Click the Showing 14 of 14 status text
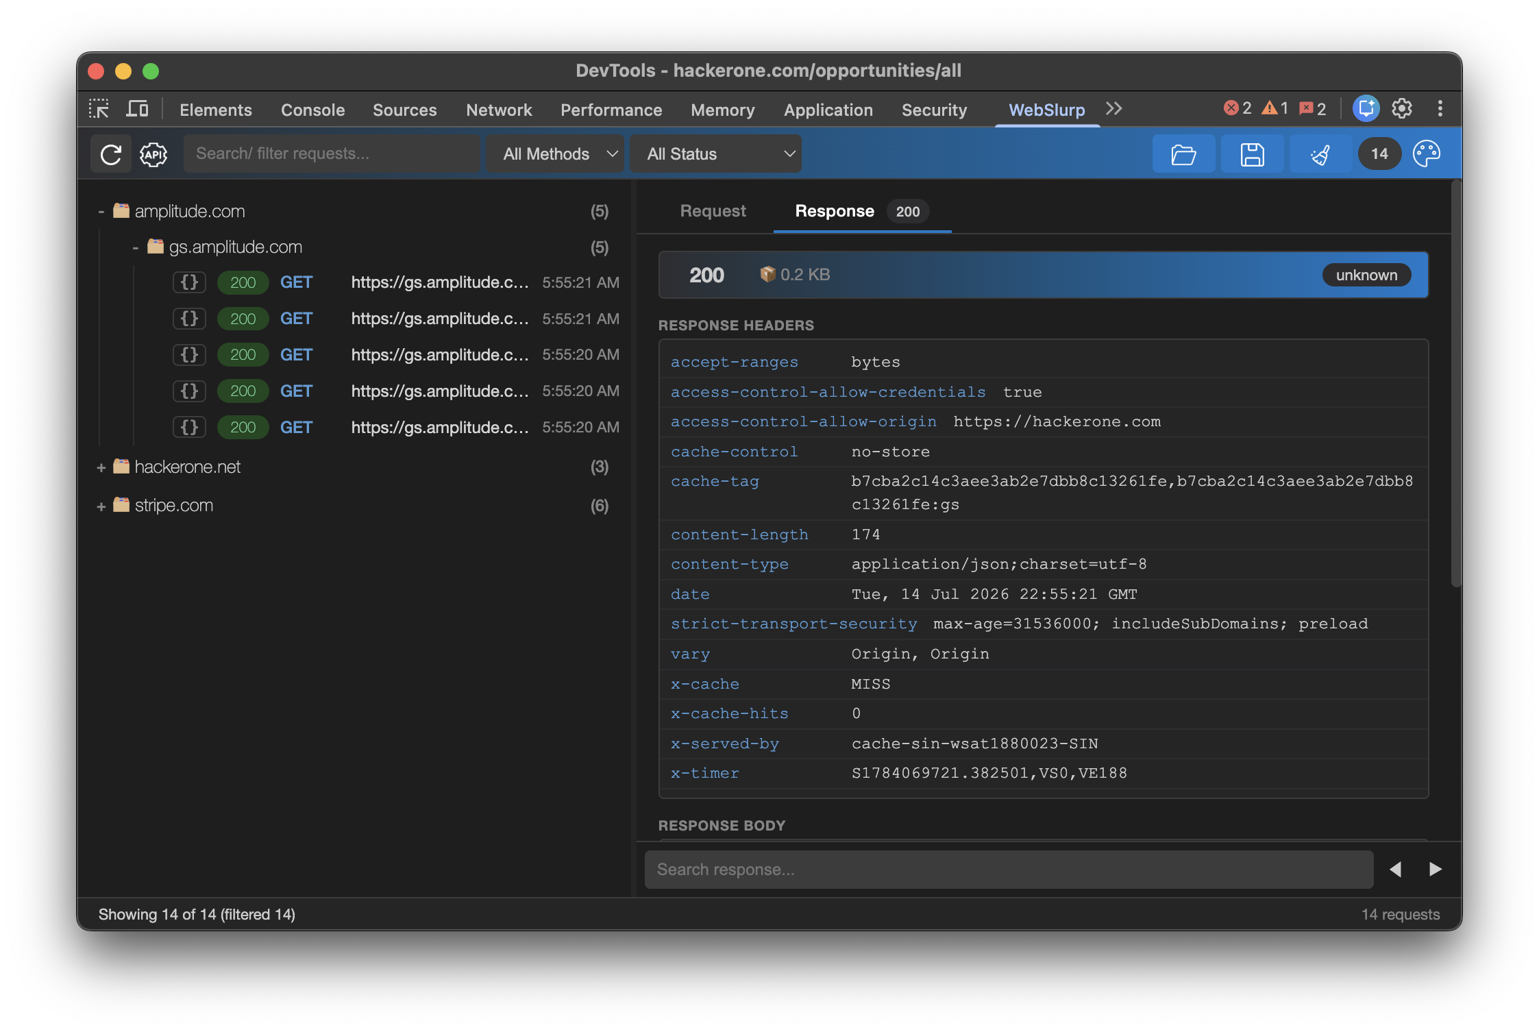The height and width of the screenshot is (1032, 1539). coord(197,914)
